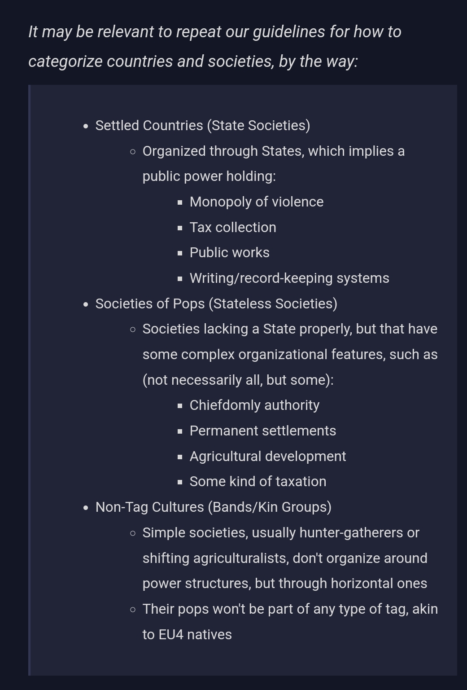Image resolution: width=467 pixels, height=690 pixels.
Task: Click the Tax collection list item
Action: pos(233,227)
